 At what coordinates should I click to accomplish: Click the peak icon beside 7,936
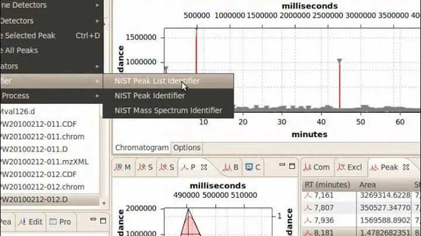(x=308, y=220)
